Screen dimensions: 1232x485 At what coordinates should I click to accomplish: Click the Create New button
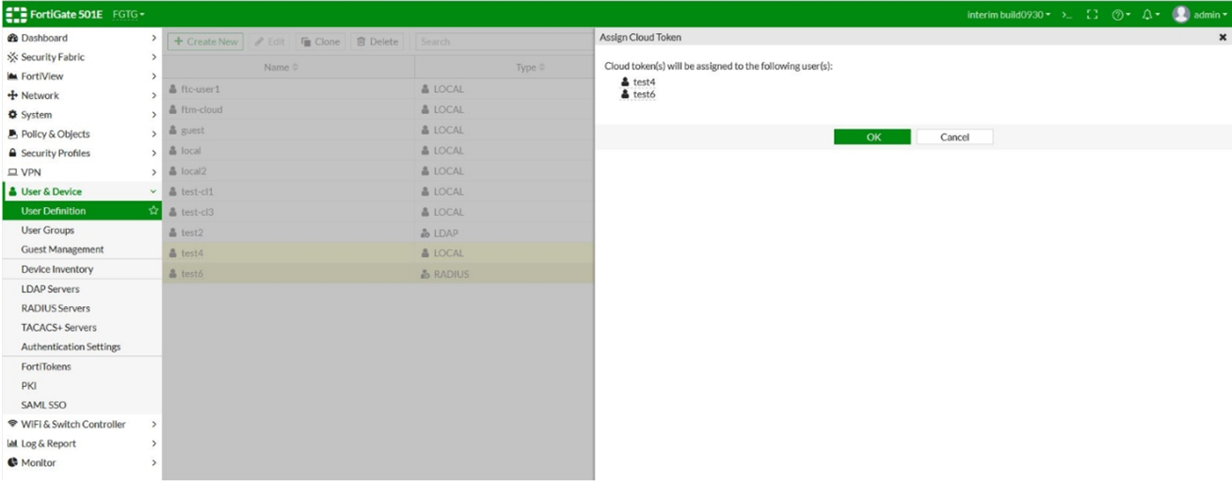(205, 41)
